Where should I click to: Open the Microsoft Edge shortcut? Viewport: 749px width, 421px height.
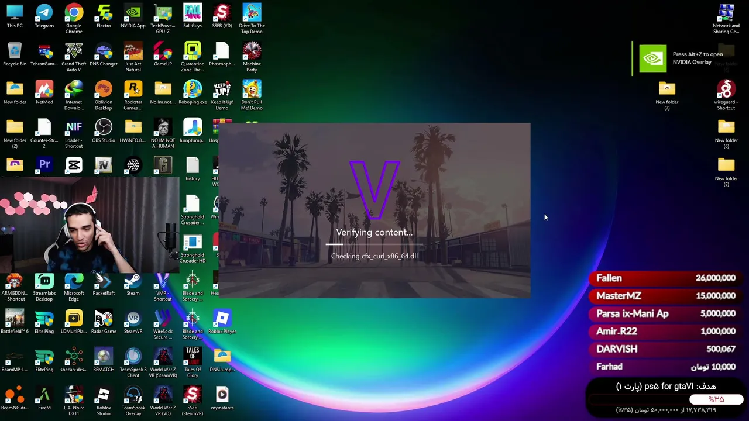tap(74, 286)
